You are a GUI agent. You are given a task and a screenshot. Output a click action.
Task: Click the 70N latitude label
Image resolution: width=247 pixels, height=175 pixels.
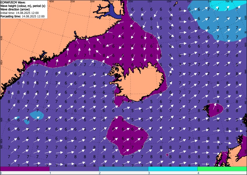pyautogui.click(x=227, y=1)
